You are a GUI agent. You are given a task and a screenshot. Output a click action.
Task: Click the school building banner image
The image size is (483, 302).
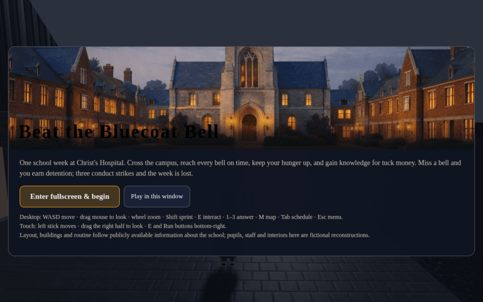click(x=242, y=98)
